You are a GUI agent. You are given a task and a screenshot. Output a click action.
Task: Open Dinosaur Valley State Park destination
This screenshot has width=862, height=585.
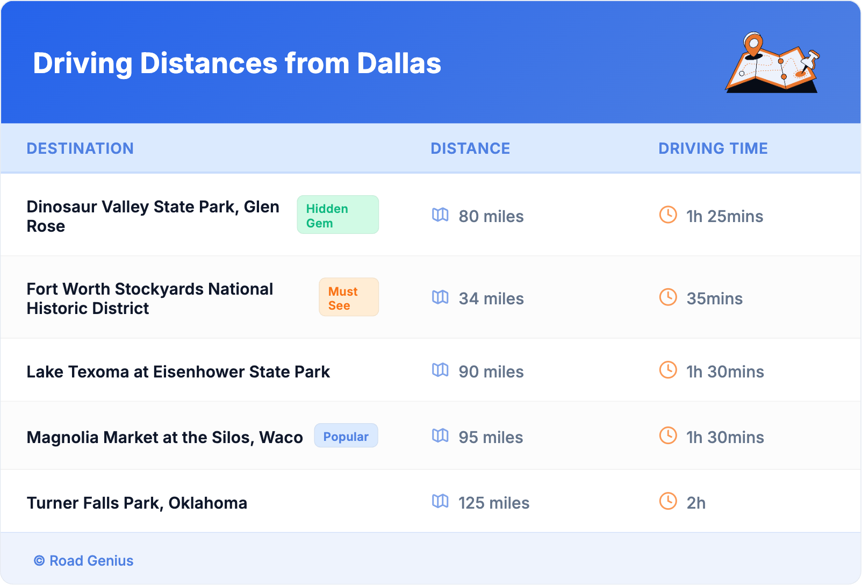tap(153, 216)
